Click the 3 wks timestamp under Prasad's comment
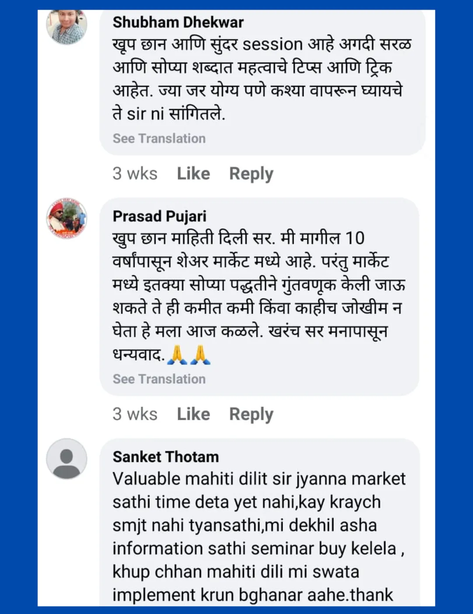 click(135, 414)
